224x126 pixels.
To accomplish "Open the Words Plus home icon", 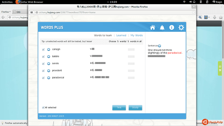I will click(153, 27).
